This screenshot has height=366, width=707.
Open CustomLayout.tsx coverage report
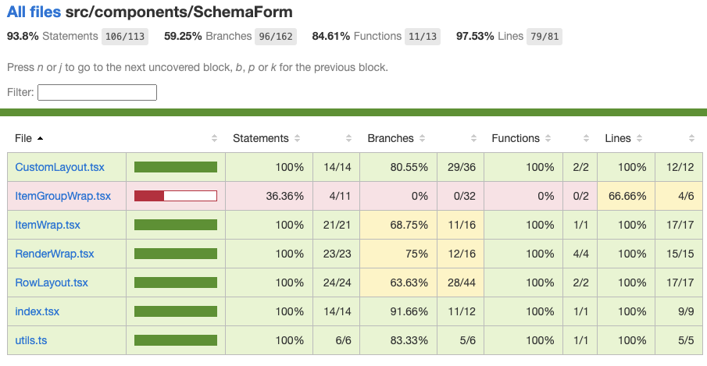tap(59, 167)
